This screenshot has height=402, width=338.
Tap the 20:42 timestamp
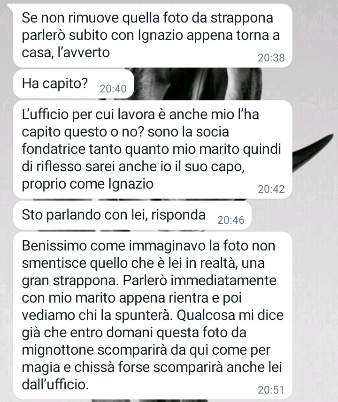(x=271, y=189)
